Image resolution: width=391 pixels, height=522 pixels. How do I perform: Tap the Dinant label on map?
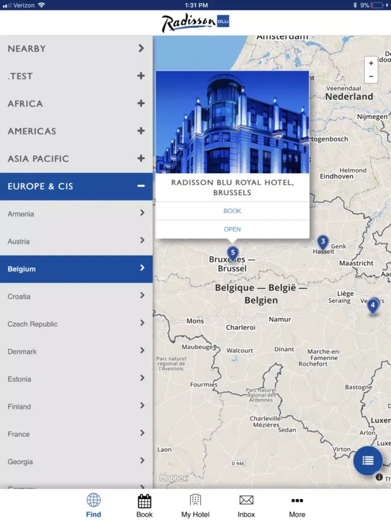[x=284, y=349]
